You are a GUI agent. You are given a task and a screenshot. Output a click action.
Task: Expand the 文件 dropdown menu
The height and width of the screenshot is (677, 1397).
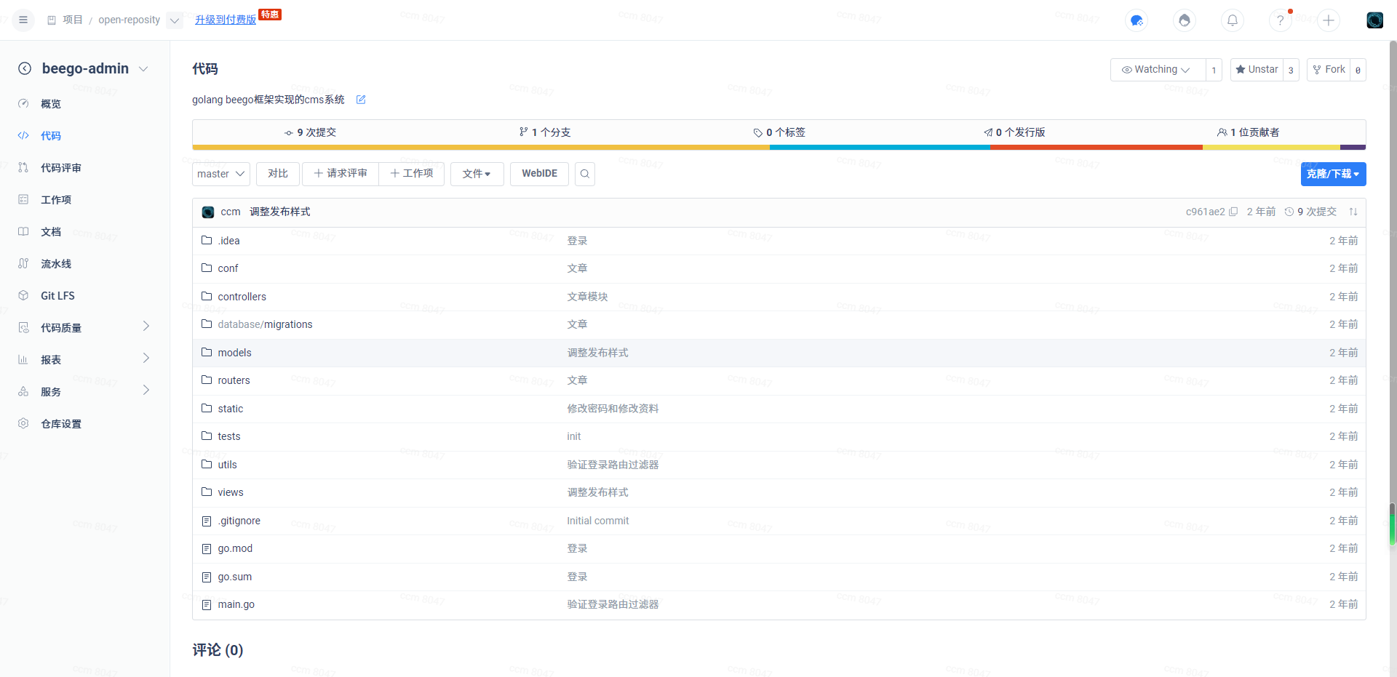click(477, 174)
